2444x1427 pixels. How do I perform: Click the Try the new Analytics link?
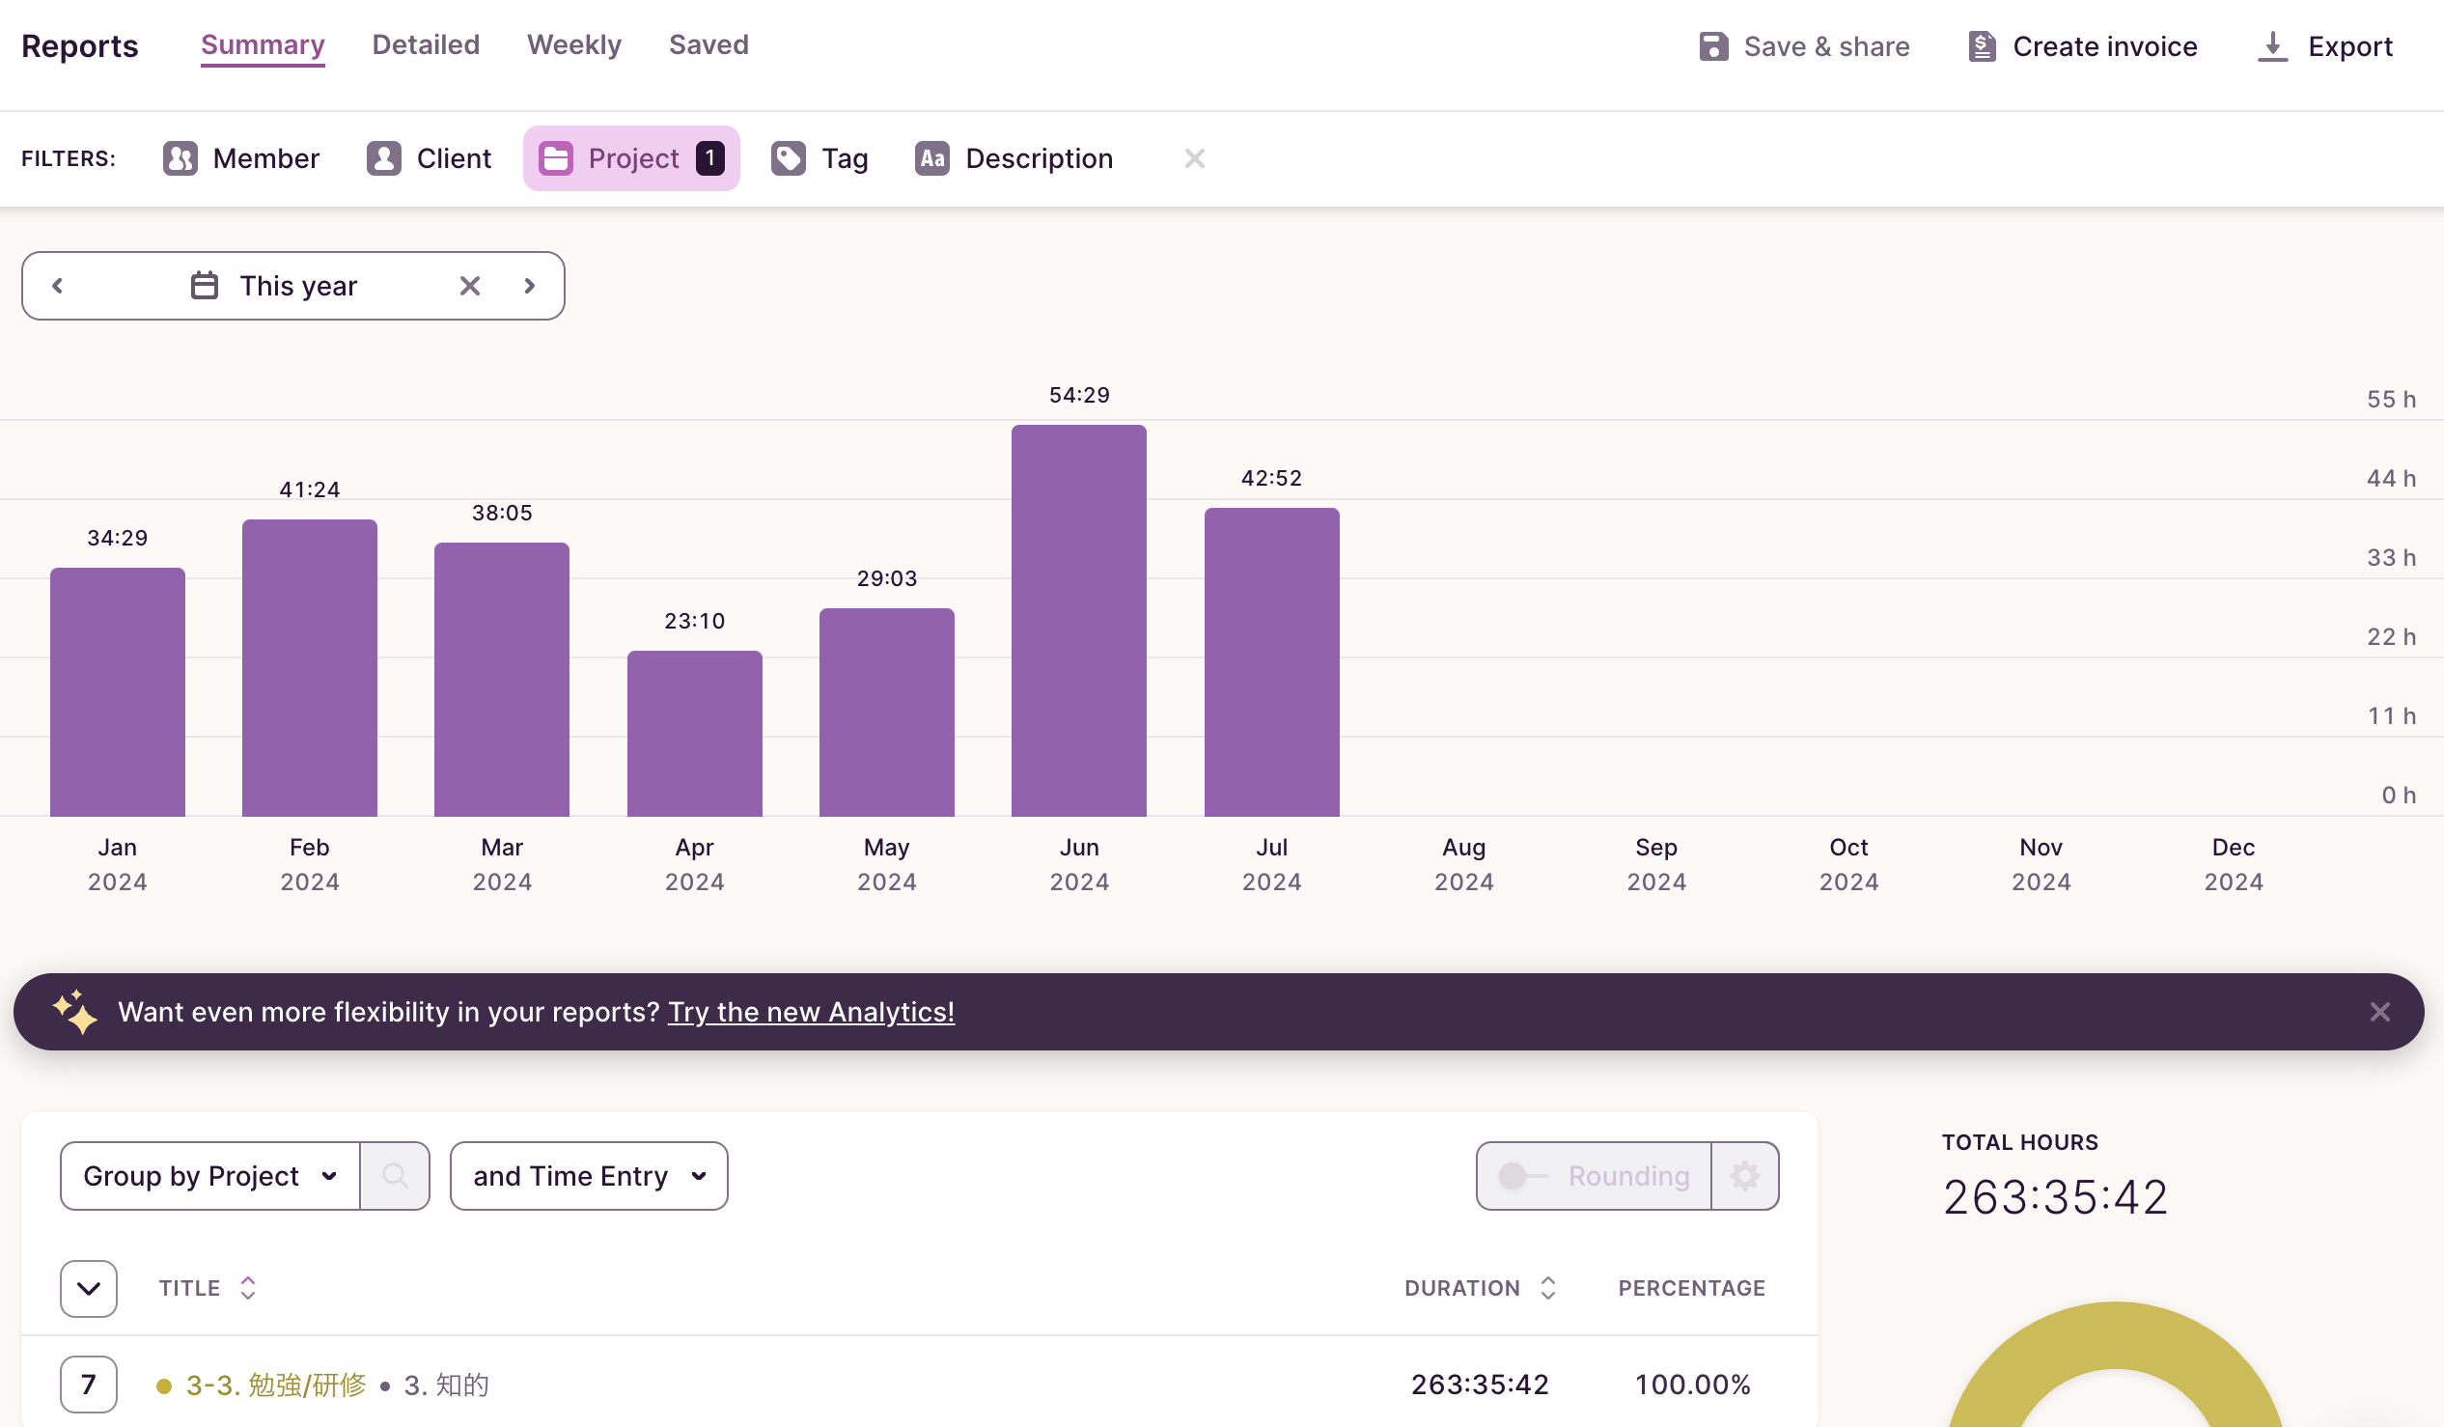point(811,1012)
